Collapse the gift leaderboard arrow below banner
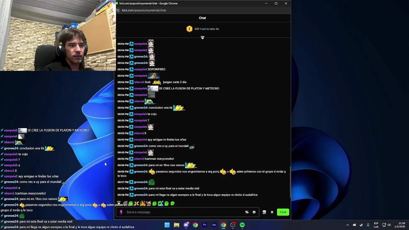Image resolution: width=409 pixels, height=230 pixels. [x=203, y=38]
